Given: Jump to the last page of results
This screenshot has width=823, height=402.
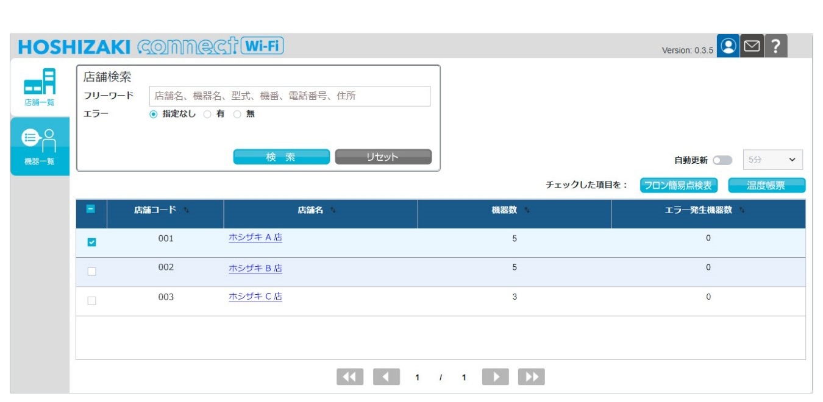Looking at the screenshot, I should click(x=532, y=377).
